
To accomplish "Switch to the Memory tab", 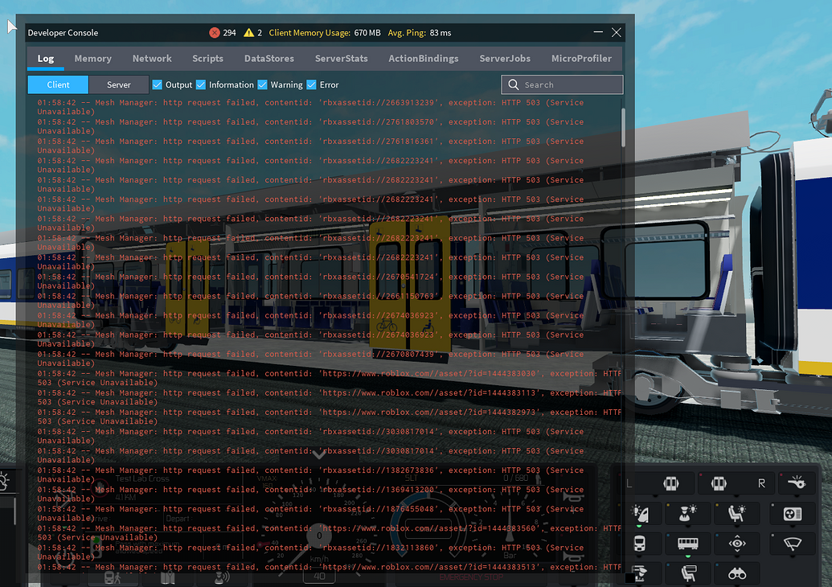I will point(93,59).
